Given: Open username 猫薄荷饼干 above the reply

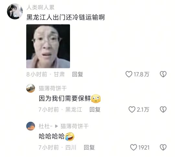Looking at the screenshot, I should (x=53, y=88).
